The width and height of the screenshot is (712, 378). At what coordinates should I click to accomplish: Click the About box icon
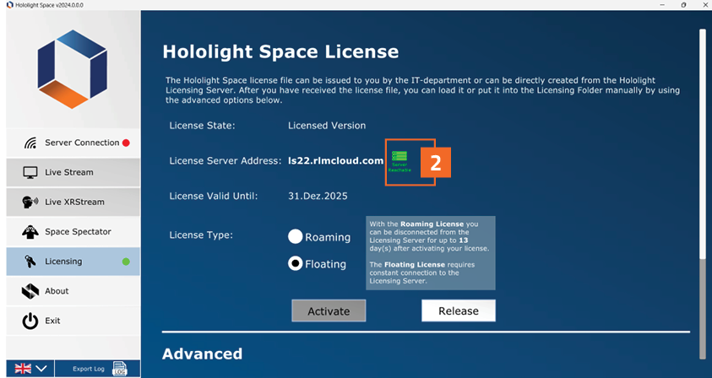[x=30, y=291]
